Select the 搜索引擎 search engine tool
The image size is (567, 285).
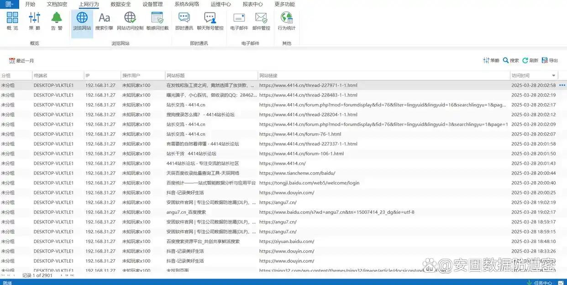tap(104, 21)
